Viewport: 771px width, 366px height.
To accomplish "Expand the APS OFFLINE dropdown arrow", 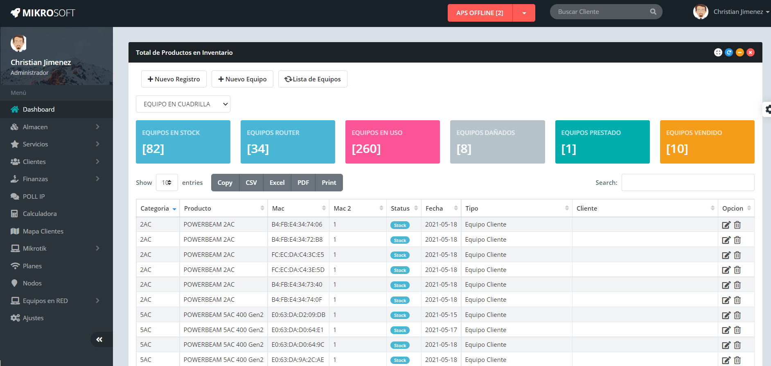I will tap(524, 13).
